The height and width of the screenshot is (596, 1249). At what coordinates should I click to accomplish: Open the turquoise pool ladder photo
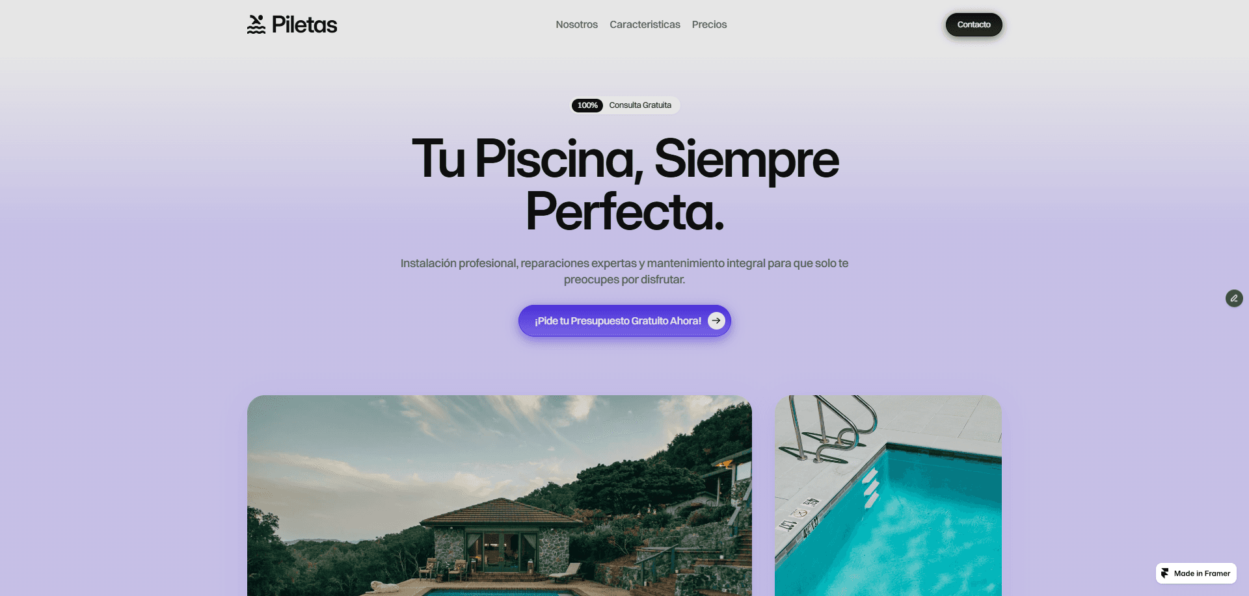pyautogui.click(x=888, y=495)
